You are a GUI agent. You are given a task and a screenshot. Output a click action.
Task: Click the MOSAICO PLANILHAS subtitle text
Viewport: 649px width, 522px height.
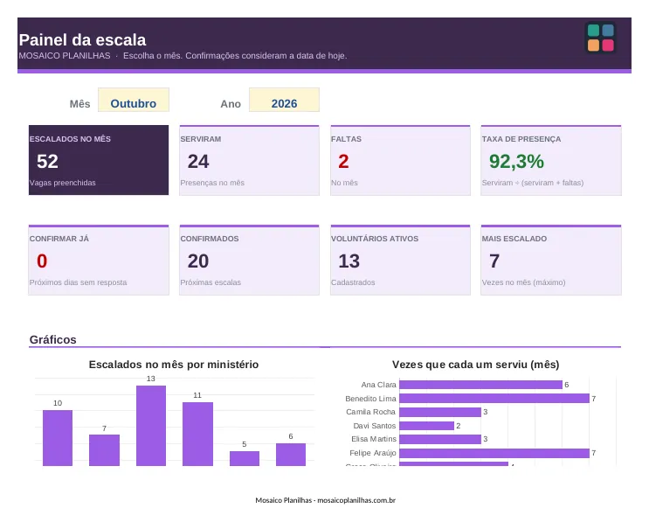tap(65, 56)
